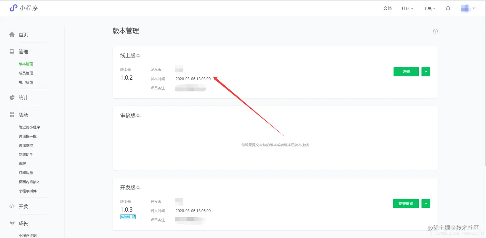Click the 首页 home icon
Image resolution: width=486 pixels, height=238 pixels.
point(12,34)
